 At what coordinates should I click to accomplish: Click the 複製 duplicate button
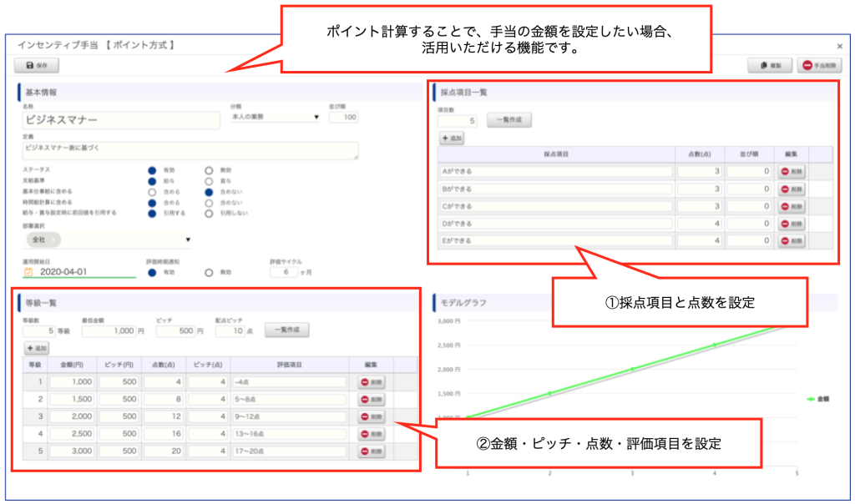point(769,65)
